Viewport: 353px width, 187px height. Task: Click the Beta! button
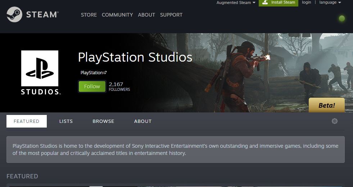tap(327, 105)
